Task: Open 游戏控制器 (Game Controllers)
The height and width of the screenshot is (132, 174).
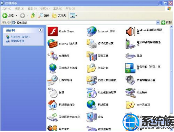Action: [99, 129]
